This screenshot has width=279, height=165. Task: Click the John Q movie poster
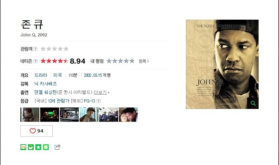tap(222, 64)
